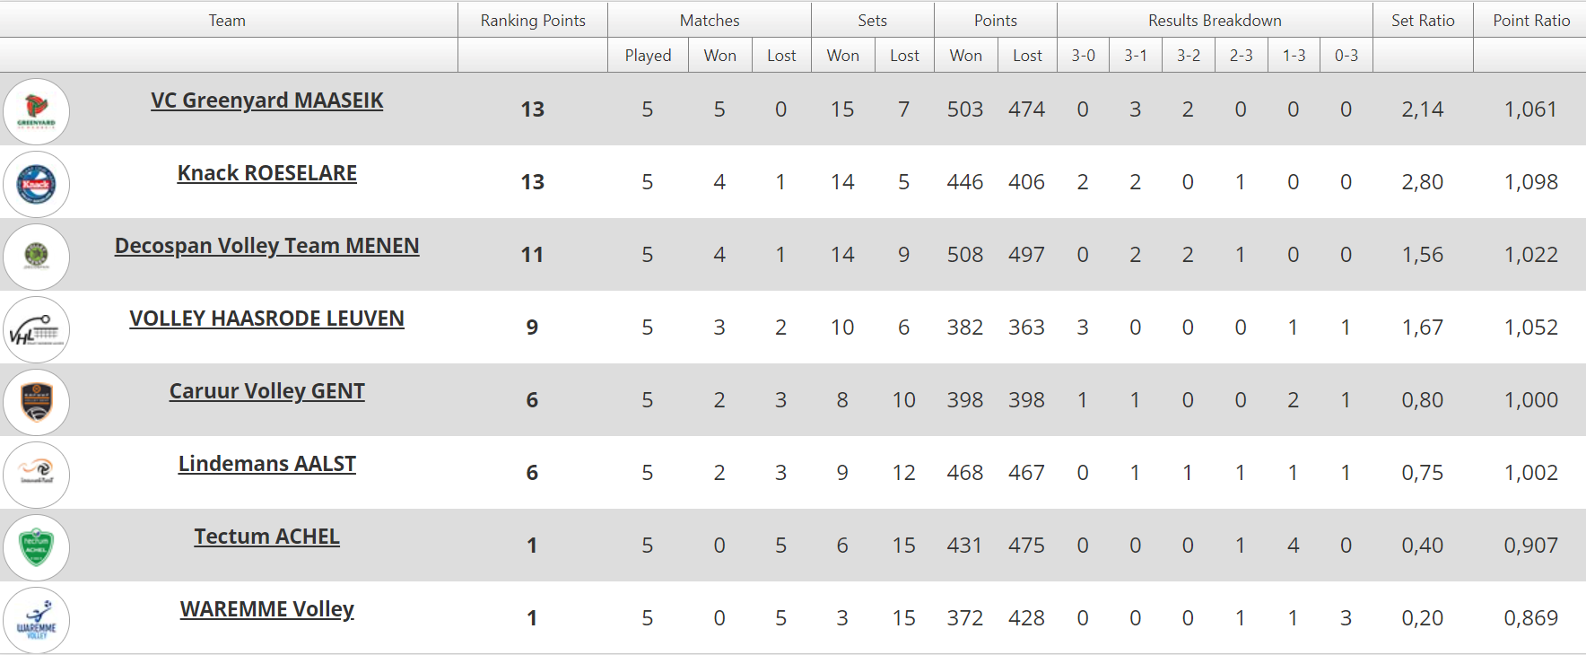1586x655 pixels.
Task: Click the Caruur Volley Gent logo
Action: tap(36, 402)
